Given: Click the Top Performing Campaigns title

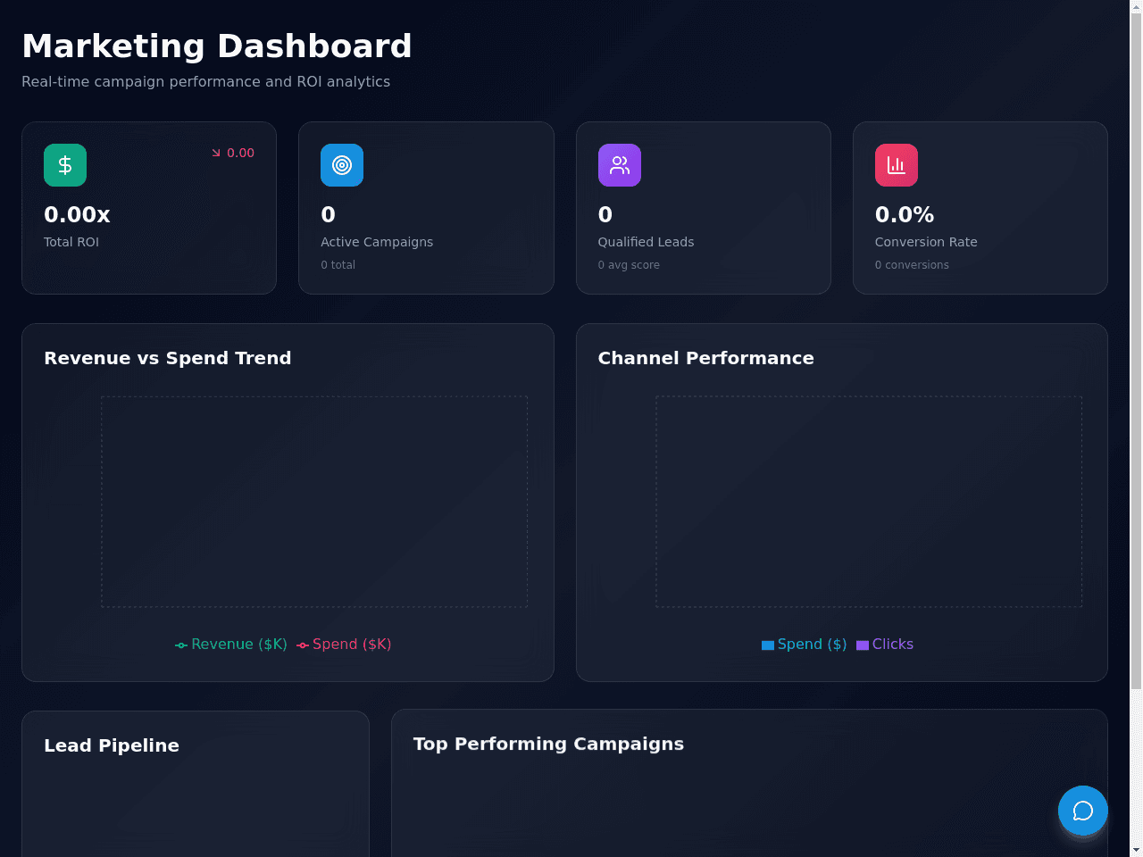Looking at the screenshot, I should pos(548,744).
